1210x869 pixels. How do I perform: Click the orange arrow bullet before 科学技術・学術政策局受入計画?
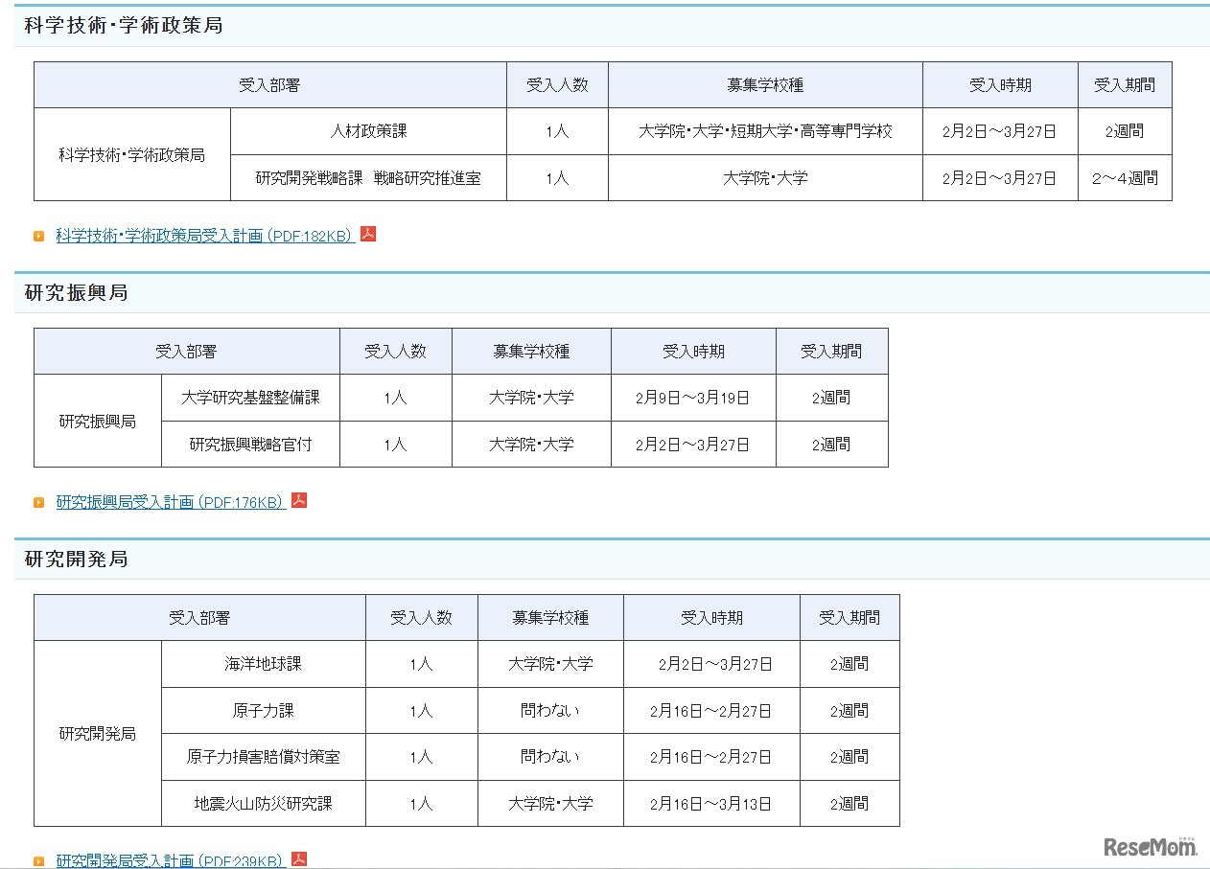tap(39, 235)
